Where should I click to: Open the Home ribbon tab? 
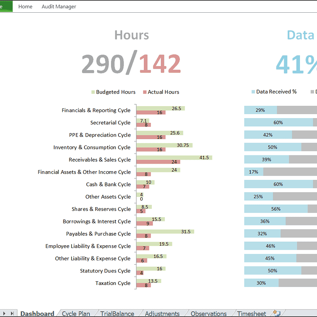click(x=25, y=6)
